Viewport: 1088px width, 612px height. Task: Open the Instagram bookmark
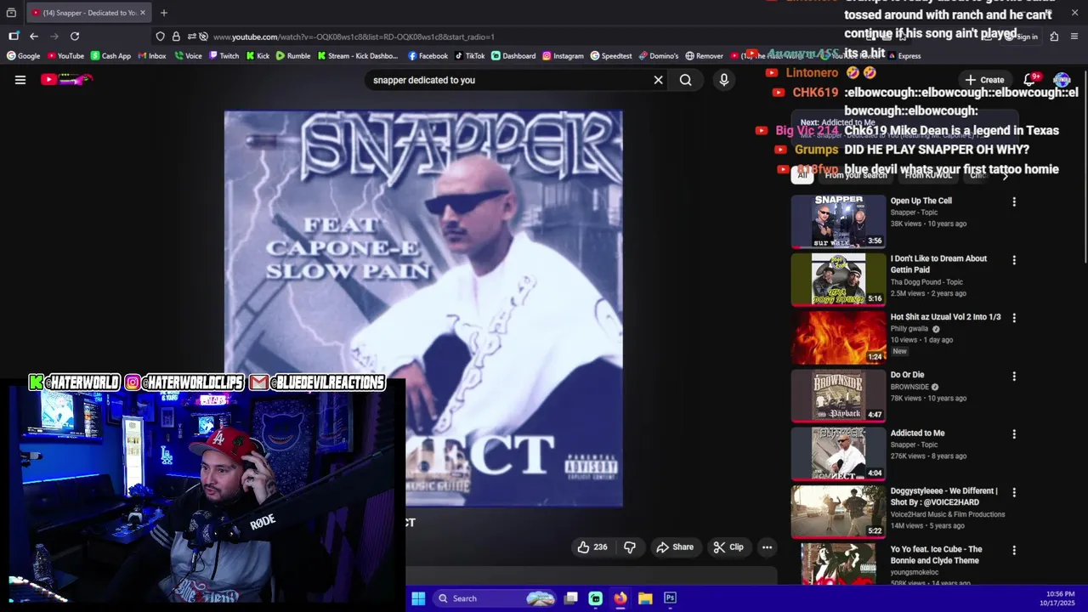pyautogui.click(x=563, y=56)
